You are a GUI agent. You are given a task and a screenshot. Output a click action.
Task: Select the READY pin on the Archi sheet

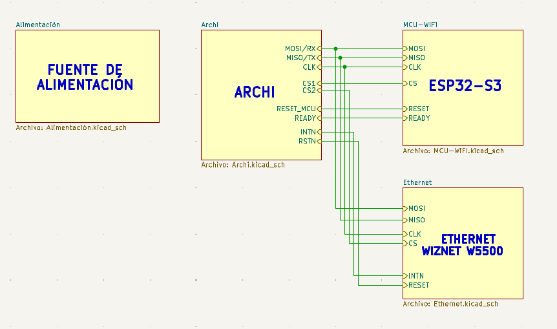pos(308,118)
